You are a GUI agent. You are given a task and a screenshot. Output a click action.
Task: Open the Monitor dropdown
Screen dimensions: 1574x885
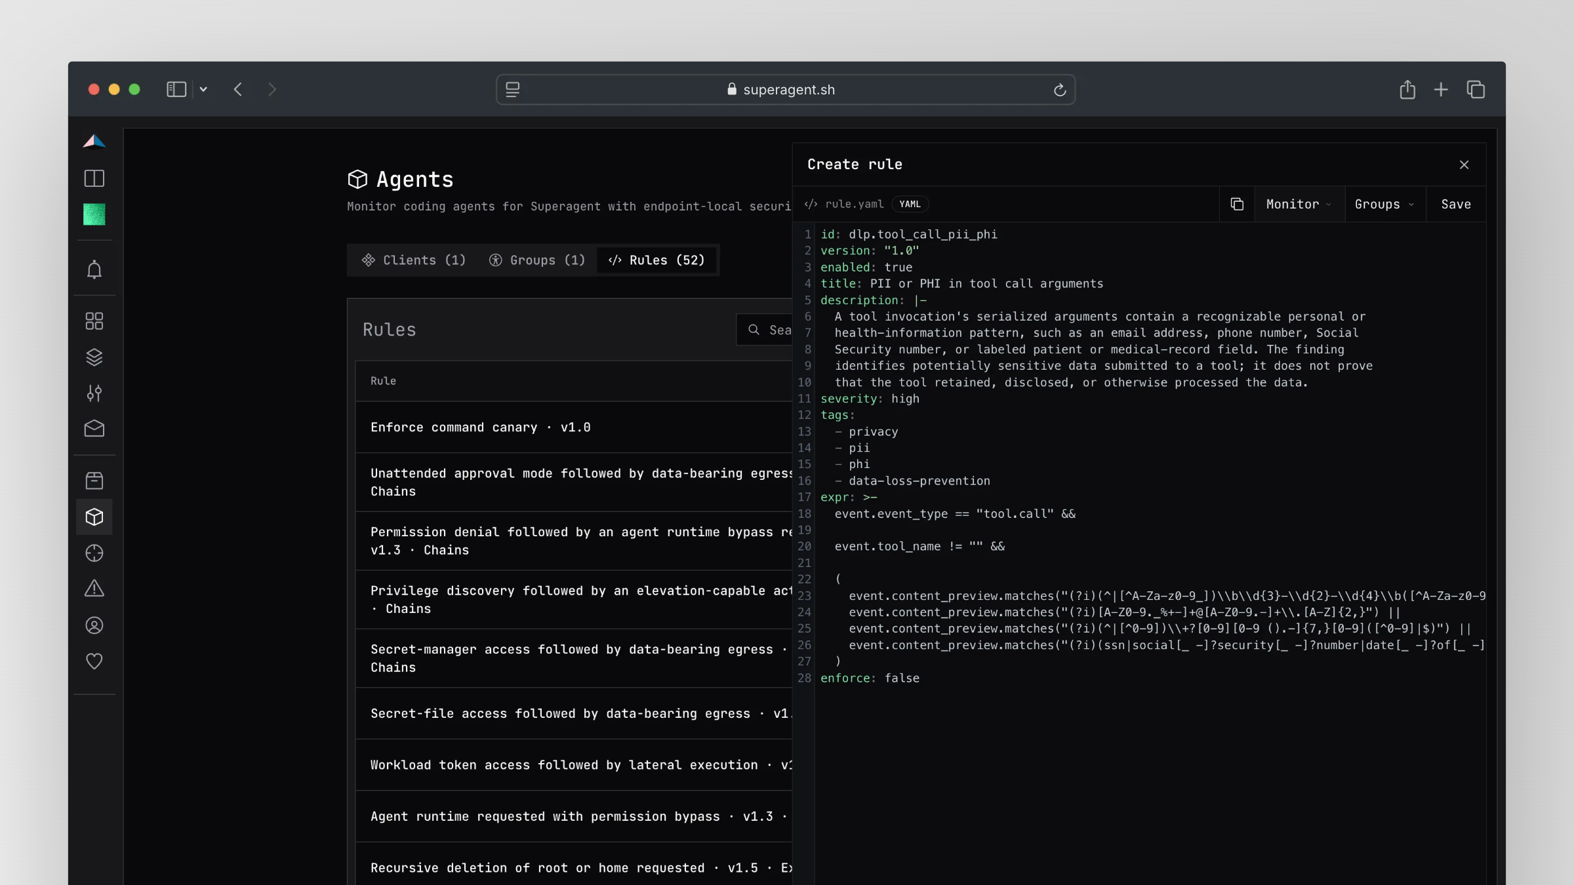[1299, 205]
